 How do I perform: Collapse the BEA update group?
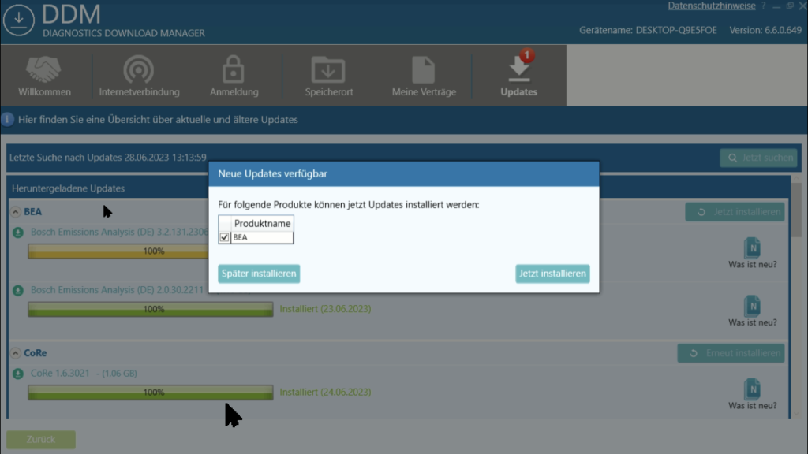pyautogui.click(x=16, y=212)
